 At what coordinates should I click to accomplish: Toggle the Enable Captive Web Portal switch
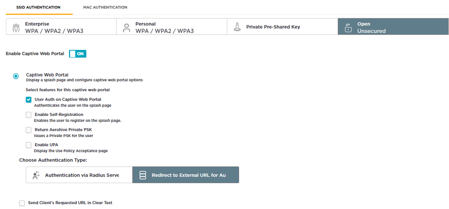click(x=77, y=53)
